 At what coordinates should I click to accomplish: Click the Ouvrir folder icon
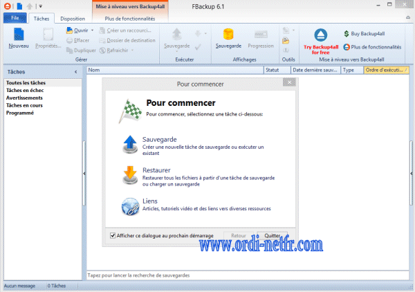pyautogui.click(x=70, y=30)
